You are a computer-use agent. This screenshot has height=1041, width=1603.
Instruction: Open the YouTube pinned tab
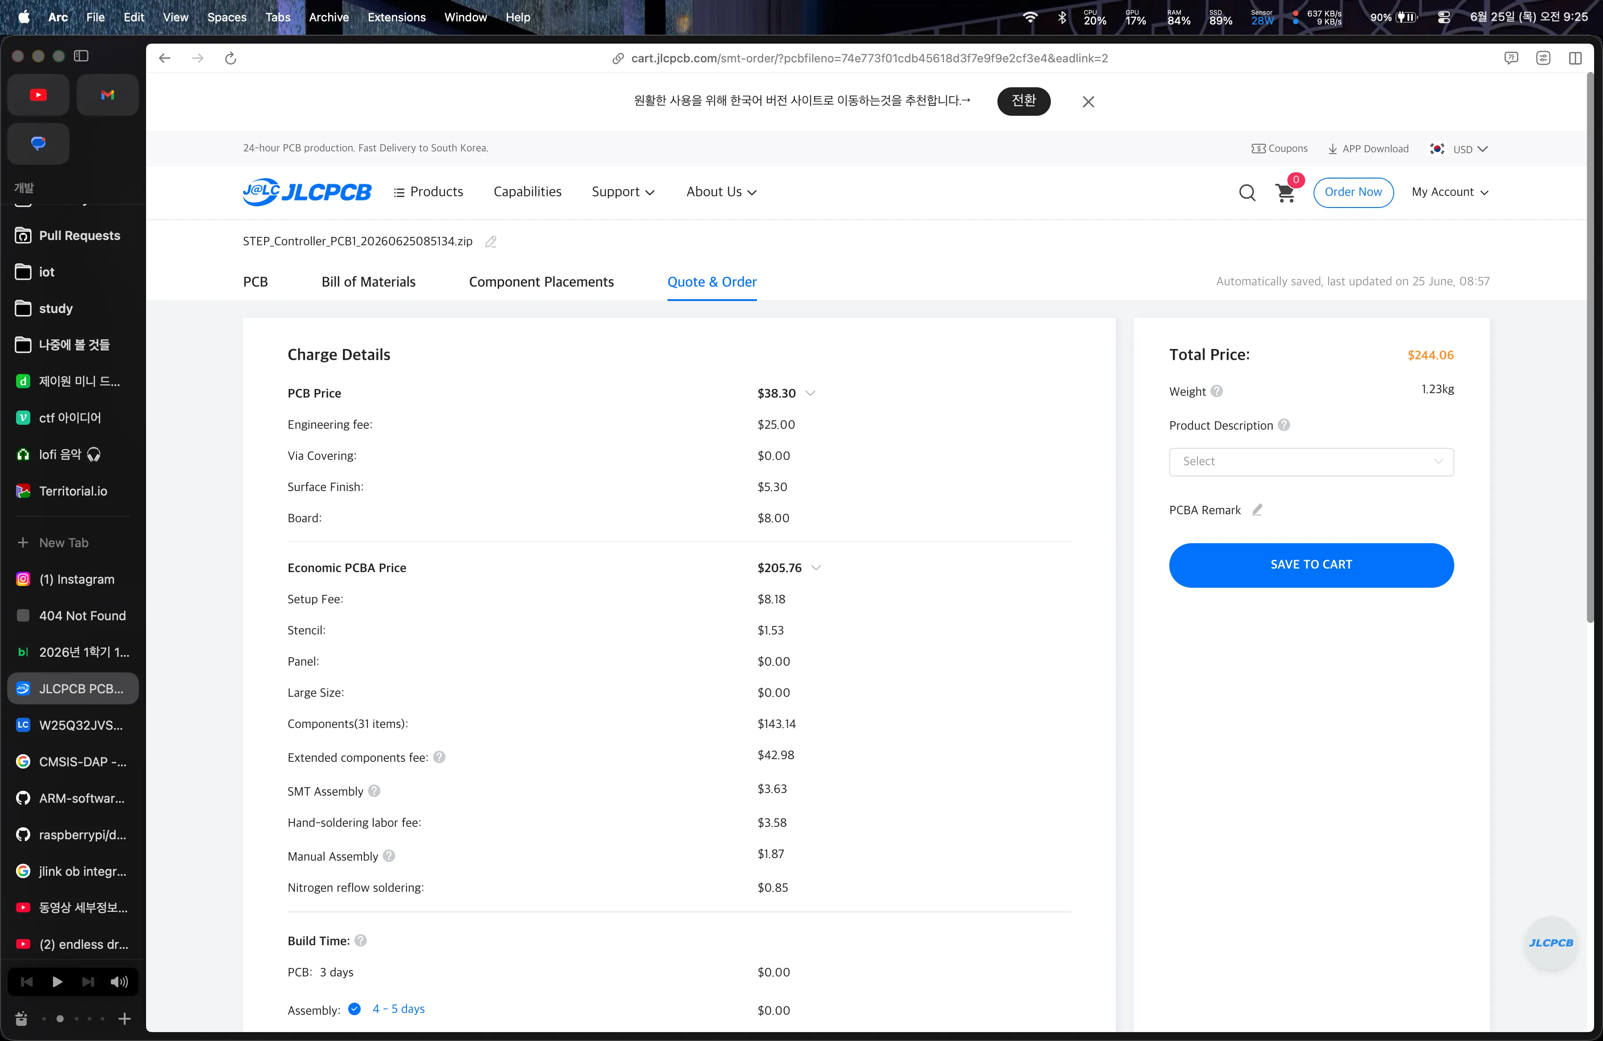(38, 95)
